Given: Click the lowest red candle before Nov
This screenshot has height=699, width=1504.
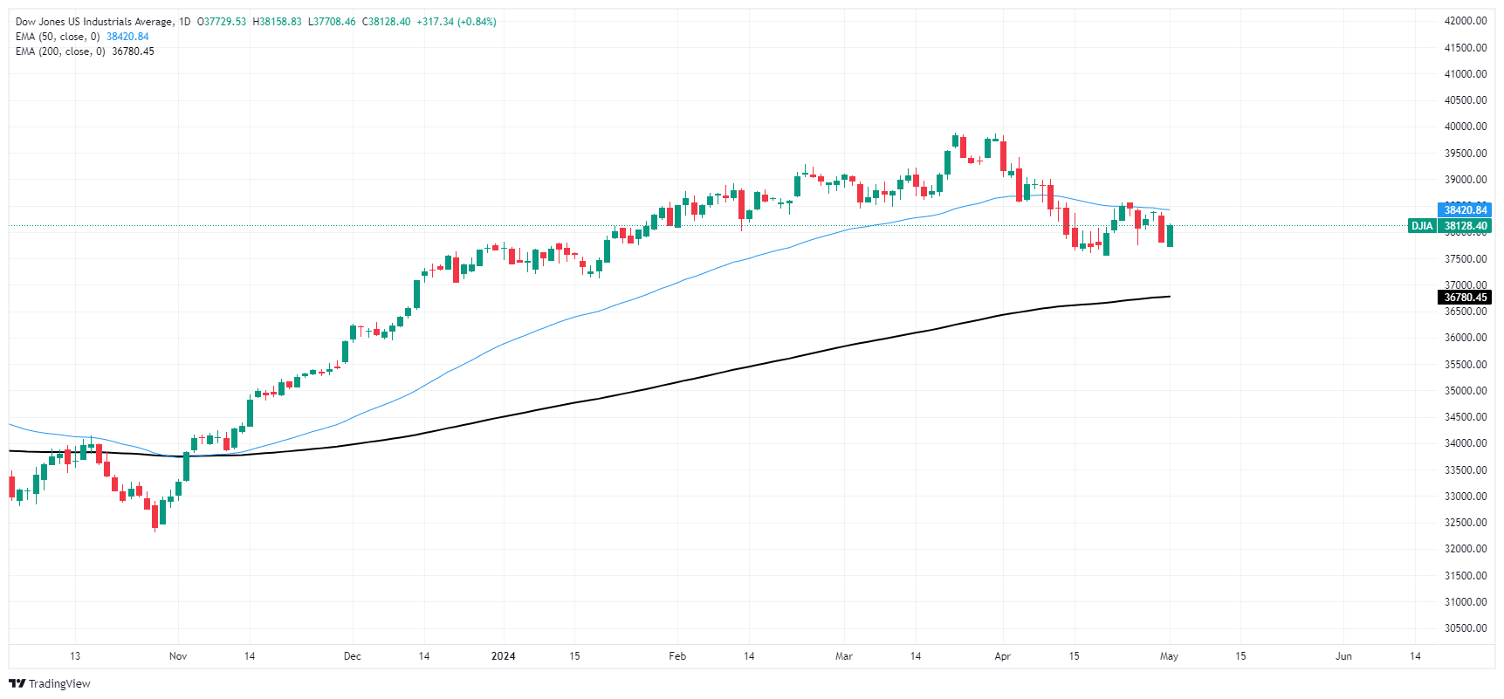Looking at the screenshot, I should pyautogui.click(x=155, y=516).
